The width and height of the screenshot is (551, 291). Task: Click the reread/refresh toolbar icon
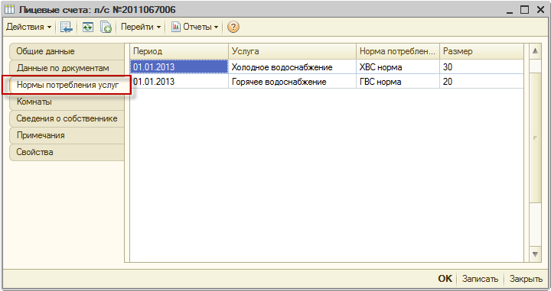[x=88, y=27]
